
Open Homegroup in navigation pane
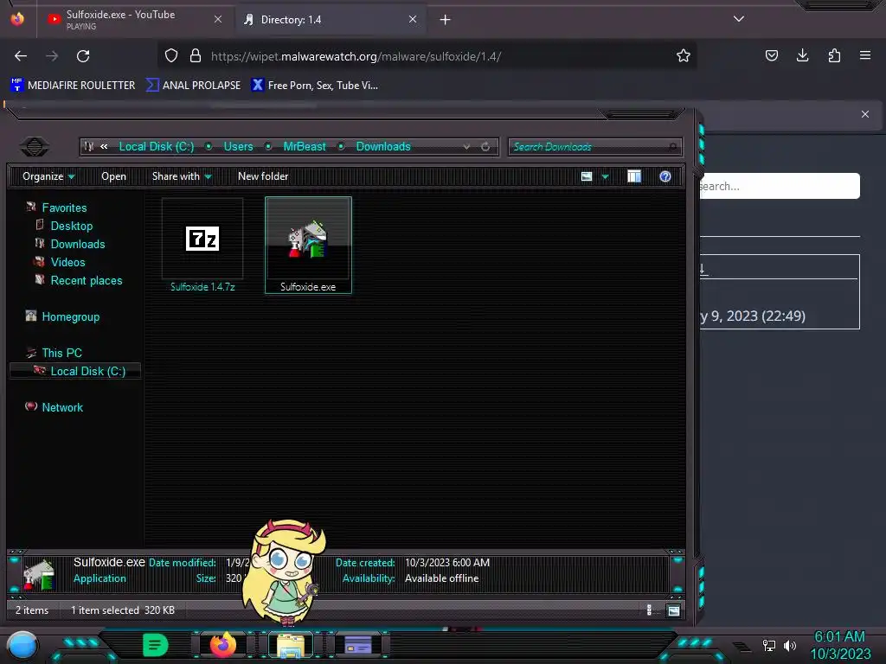(71, 316)
